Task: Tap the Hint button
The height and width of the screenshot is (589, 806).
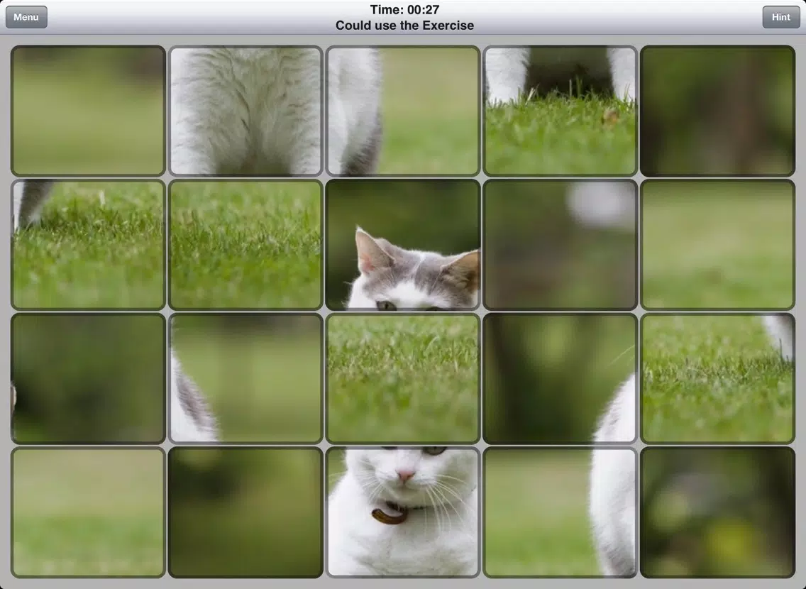Action: click(780, 17)
